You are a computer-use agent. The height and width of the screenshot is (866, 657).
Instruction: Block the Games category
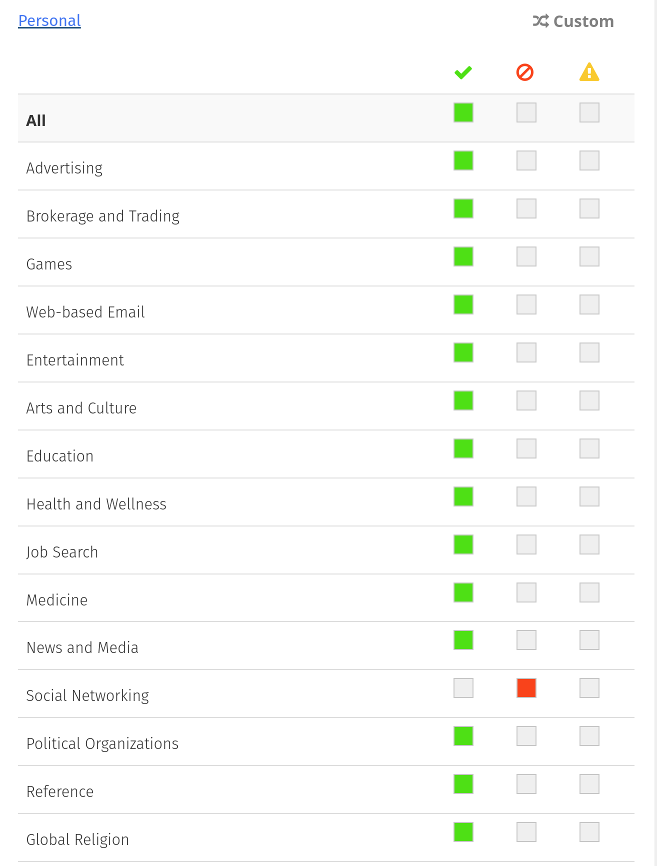point(526,256)
